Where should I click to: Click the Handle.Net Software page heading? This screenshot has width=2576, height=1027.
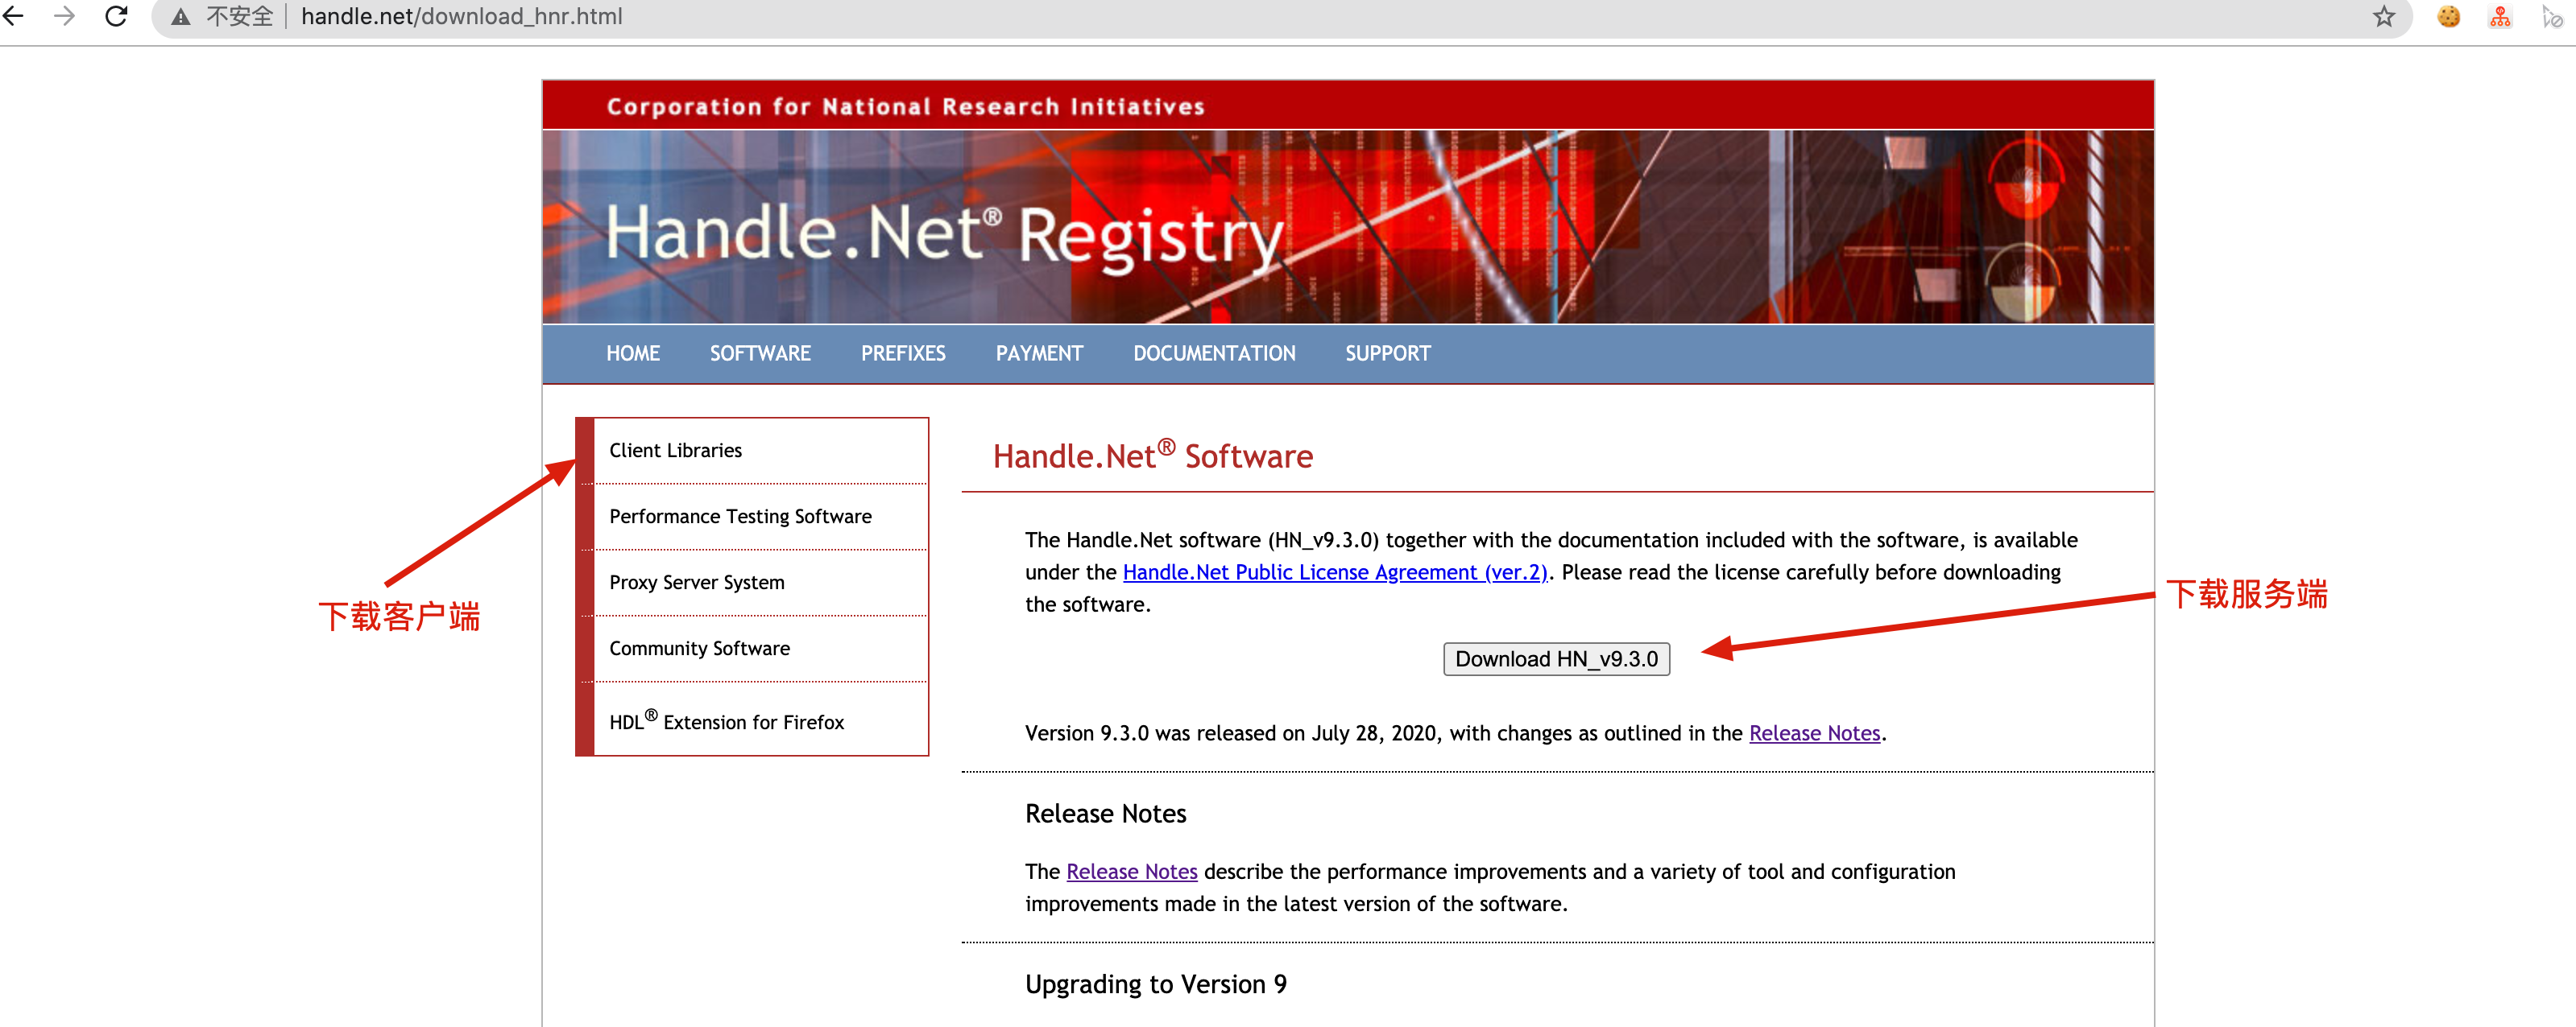[1152, 455]
